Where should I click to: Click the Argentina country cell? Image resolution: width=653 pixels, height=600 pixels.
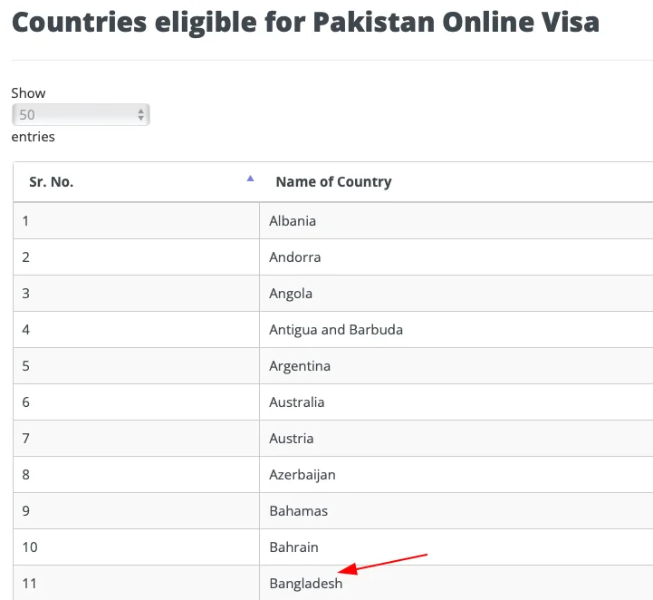(x=300, y=366)
